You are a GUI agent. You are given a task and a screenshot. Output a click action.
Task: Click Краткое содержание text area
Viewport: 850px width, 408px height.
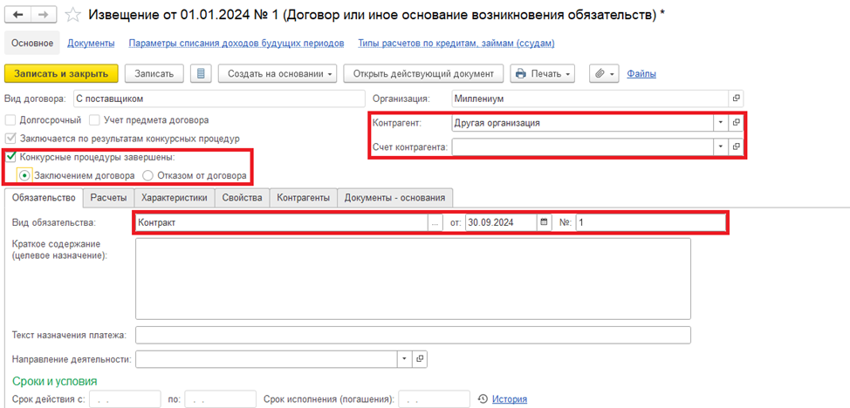tap(413, 278)
